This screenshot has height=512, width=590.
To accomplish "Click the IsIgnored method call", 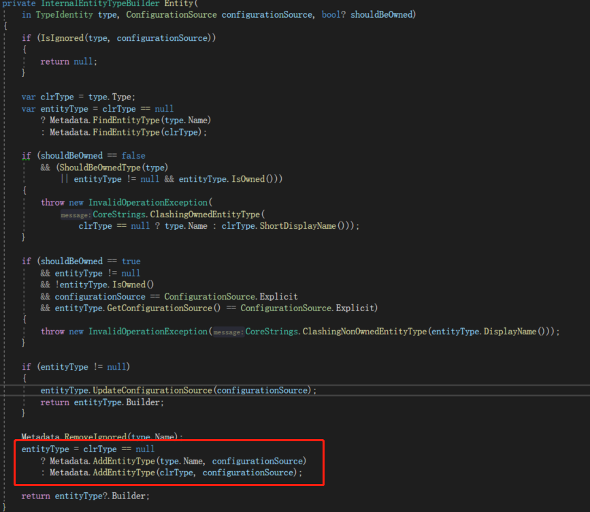I will point(62,38).
